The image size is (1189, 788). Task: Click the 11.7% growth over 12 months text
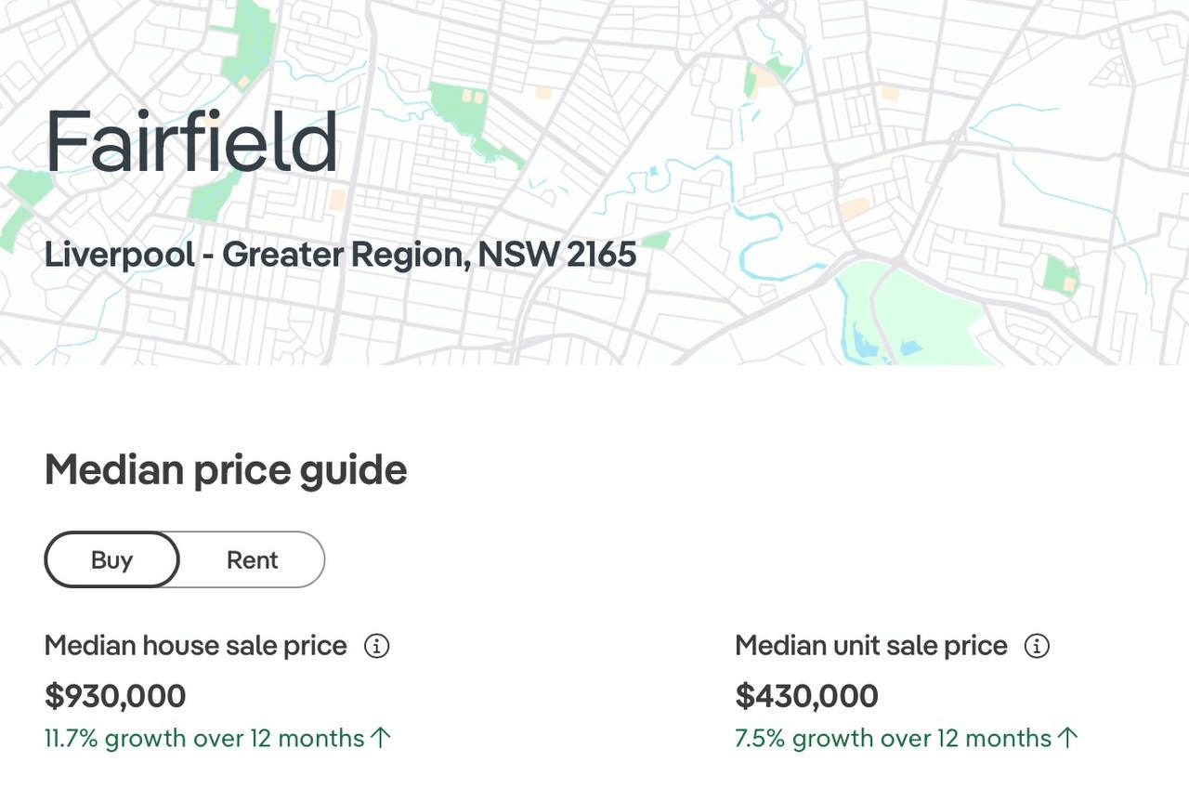click(x=204, y=738)
